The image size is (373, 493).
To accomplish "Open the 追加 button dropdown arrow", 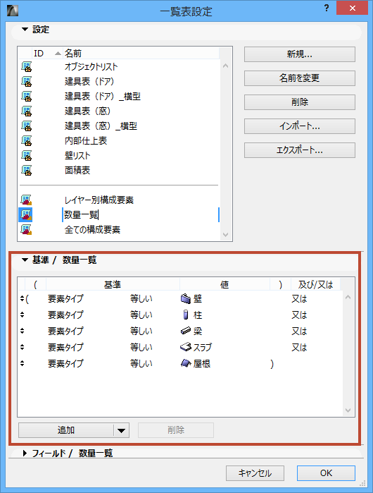I will 122,430.
